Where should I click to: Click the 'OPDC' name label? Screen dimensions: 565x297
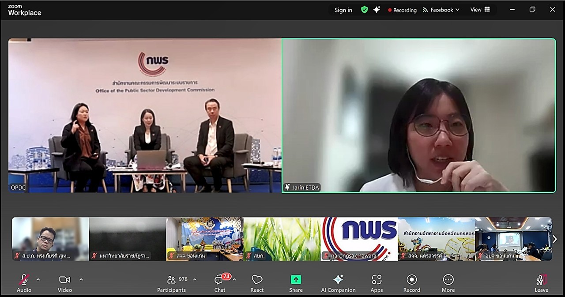(18, 188)
